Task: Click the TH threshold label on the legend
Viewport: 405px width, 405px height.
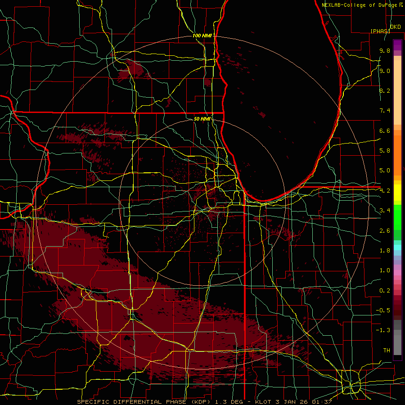Action: point(387,350)
